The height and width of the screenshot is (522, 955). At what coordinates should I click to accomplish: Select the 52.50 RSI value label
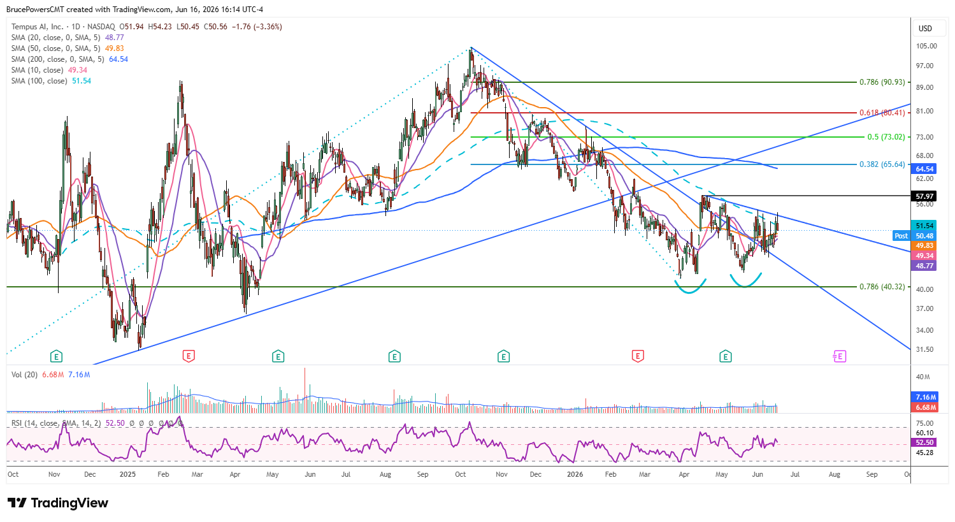(x=924, y=442)
